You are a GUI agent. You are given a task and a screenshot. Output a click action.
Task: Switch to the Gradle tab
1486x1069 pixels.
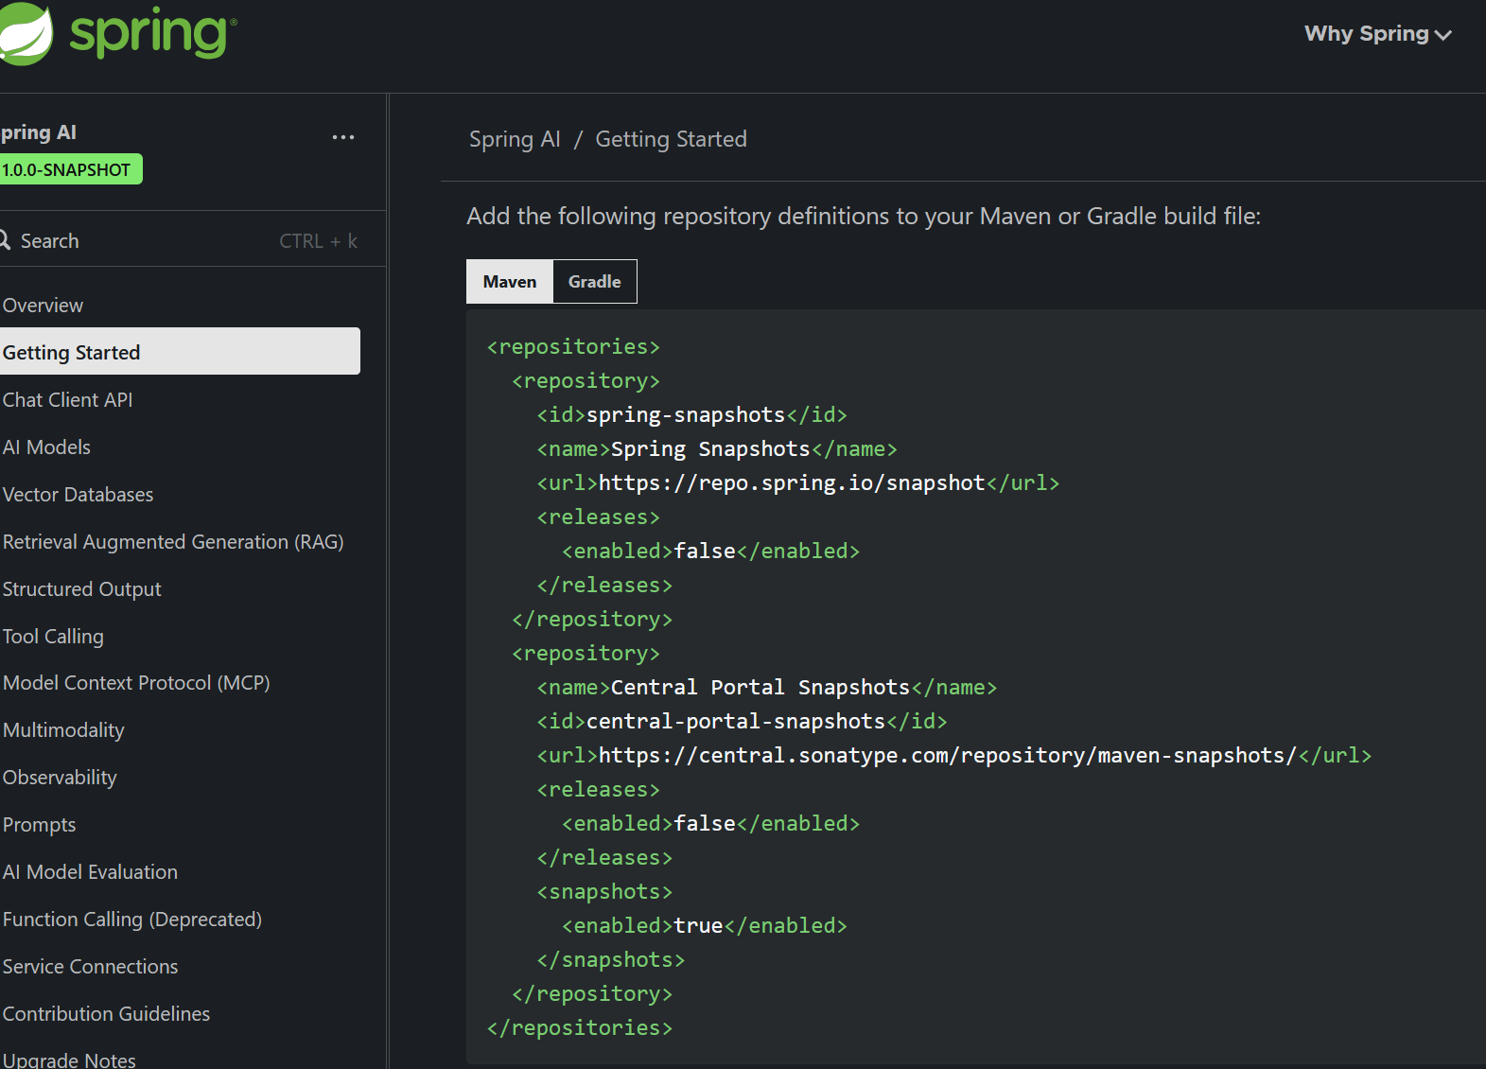coord(595,281)
